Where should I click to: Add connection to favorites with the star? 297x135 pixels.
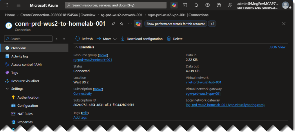pyautogui.click(x=122, y=24)
